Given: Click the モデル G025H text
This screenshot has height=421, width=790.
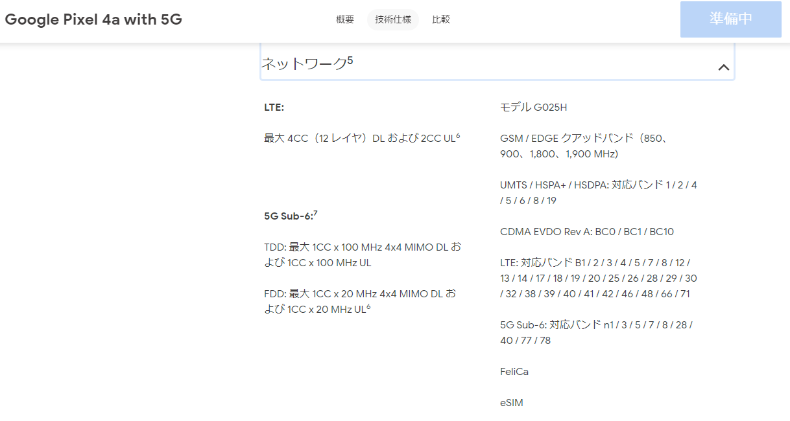Looking at the screenshot, I should [x=534, y=108].
